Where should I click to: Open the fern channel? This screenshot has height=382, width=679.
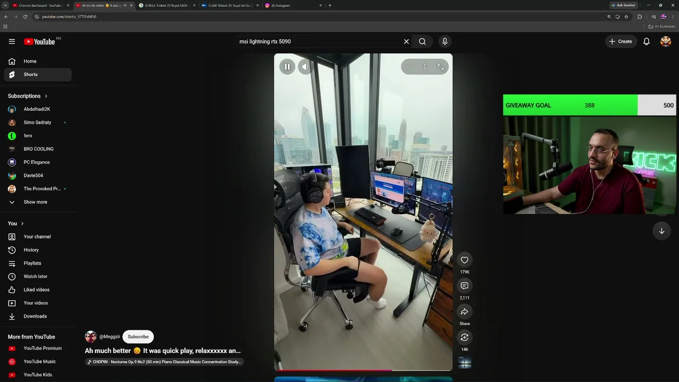38,136
